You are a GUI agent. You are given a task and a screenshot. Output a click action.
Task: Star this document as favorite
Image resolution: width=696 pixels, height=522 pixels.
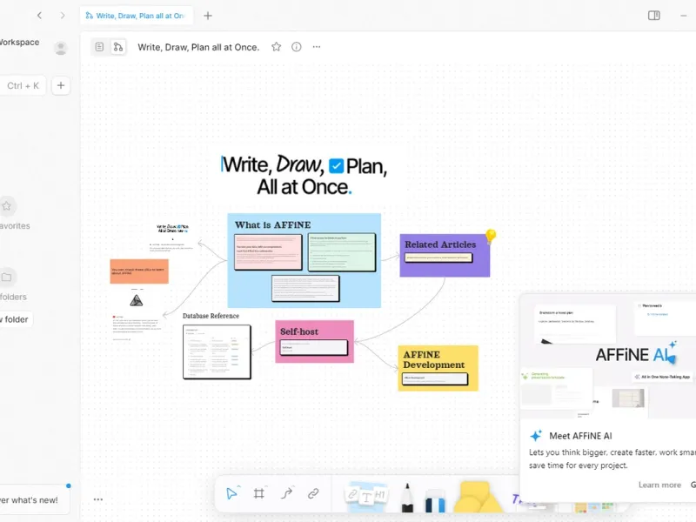(276, 47)
